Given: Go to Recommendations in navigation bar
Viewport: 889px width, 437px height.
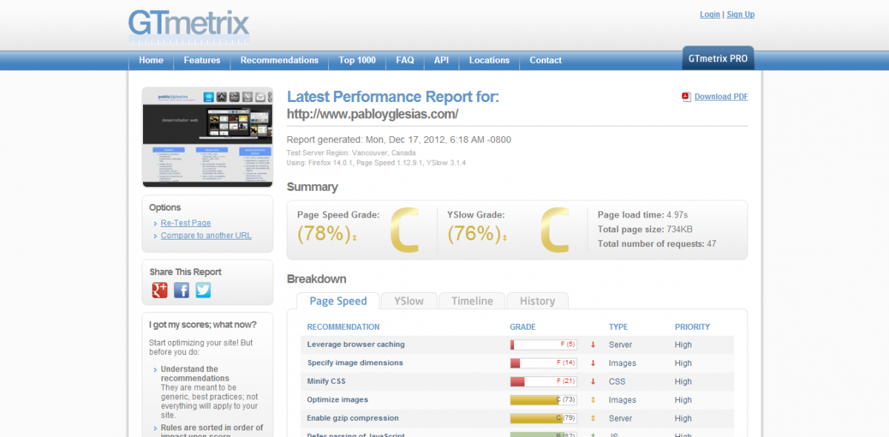Looking at the screenshot, I should (279, 61).
